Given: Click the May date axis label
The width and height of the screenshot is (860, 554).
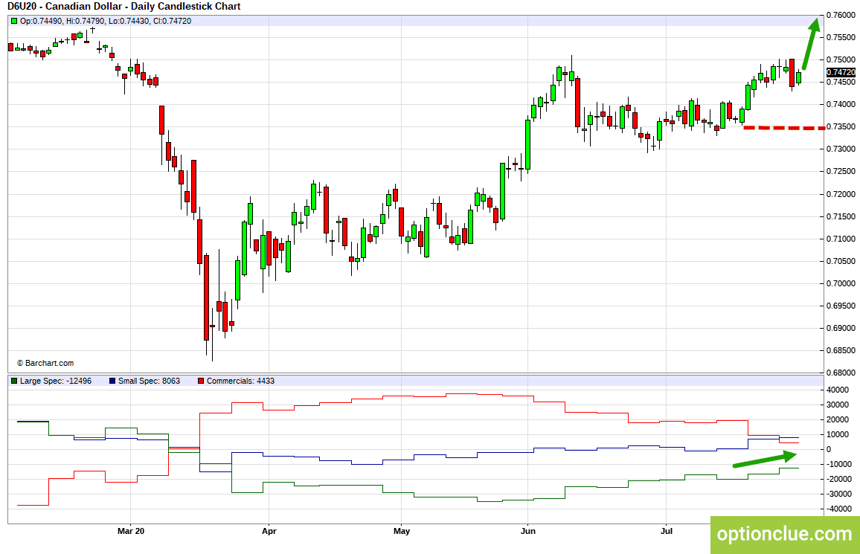Looking at the screenshot, I should tap(402, 531).
